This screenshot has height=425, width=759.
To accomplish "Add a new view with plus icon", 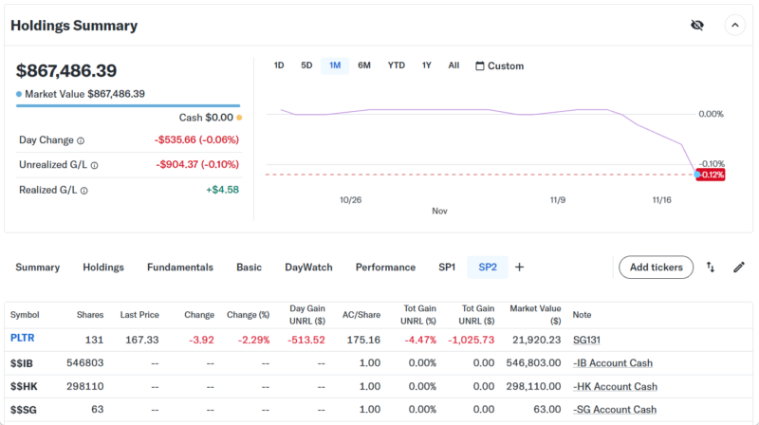I will point(519,268).
